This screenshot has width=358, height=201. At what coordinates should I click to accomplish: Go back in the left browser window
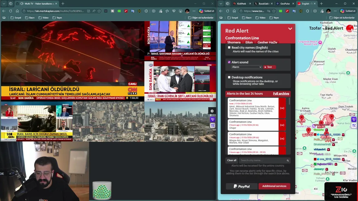4,11
